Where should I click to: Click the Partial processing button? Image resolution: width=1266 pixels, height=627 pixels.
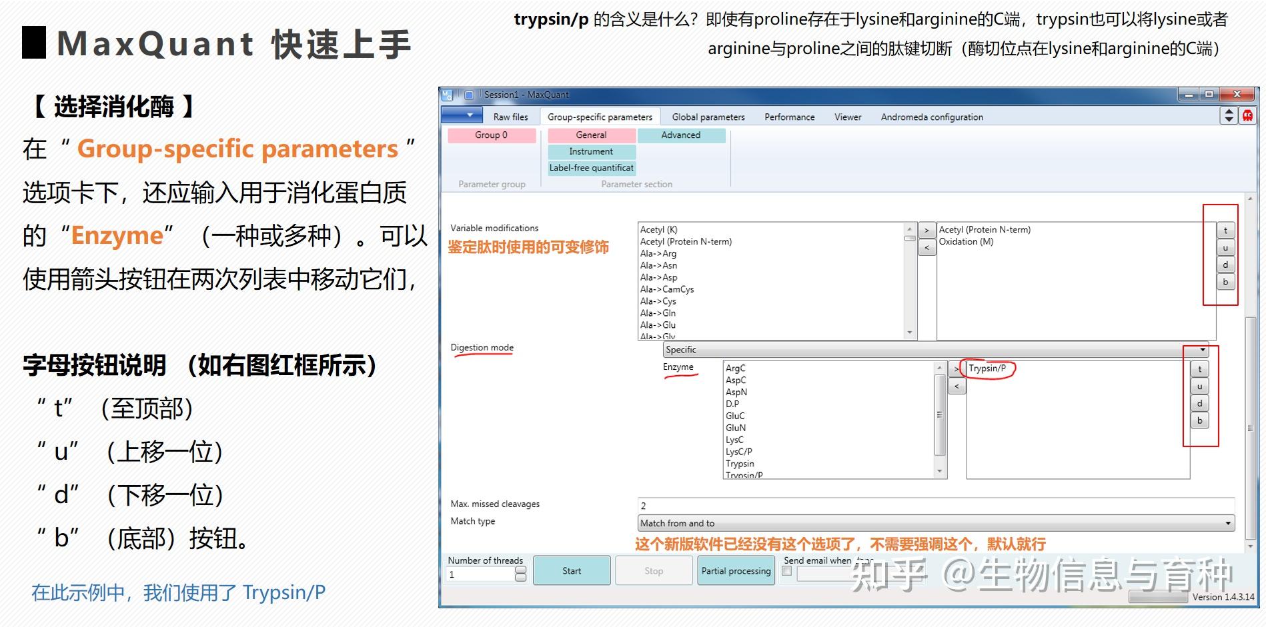click(x=735, y=570)
